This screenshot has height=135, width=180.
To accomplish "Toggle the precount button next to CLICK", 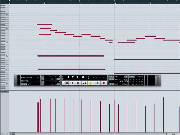I will click(x=126, y=77).
